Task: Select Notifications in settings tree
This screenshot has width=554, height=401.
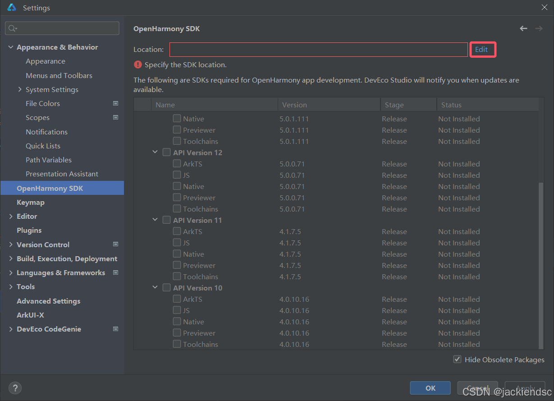Action: (46, 132)
